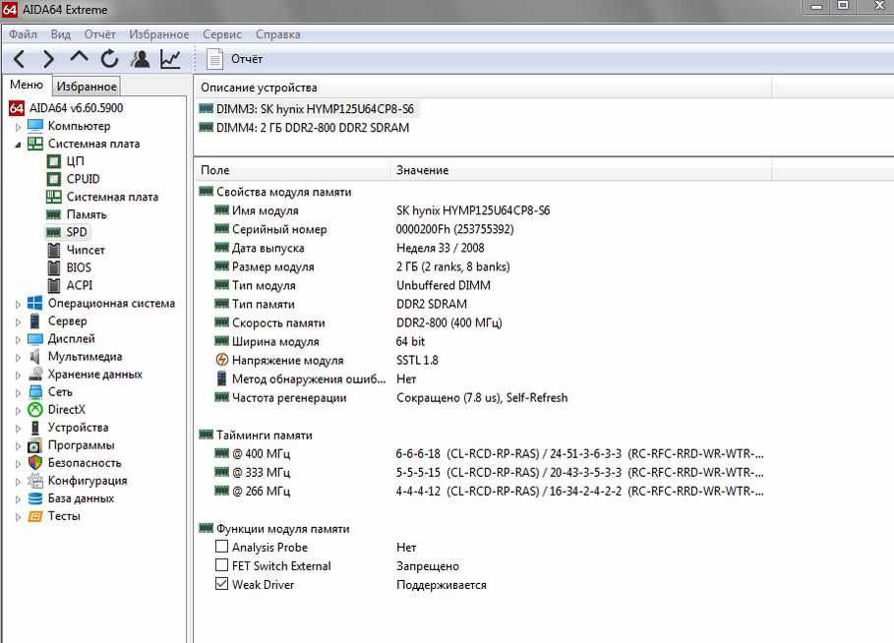The height and width of the screenshot is (643, 894).
Task: Click the Скорость памяти row
Action: click(x=358, y=322)
